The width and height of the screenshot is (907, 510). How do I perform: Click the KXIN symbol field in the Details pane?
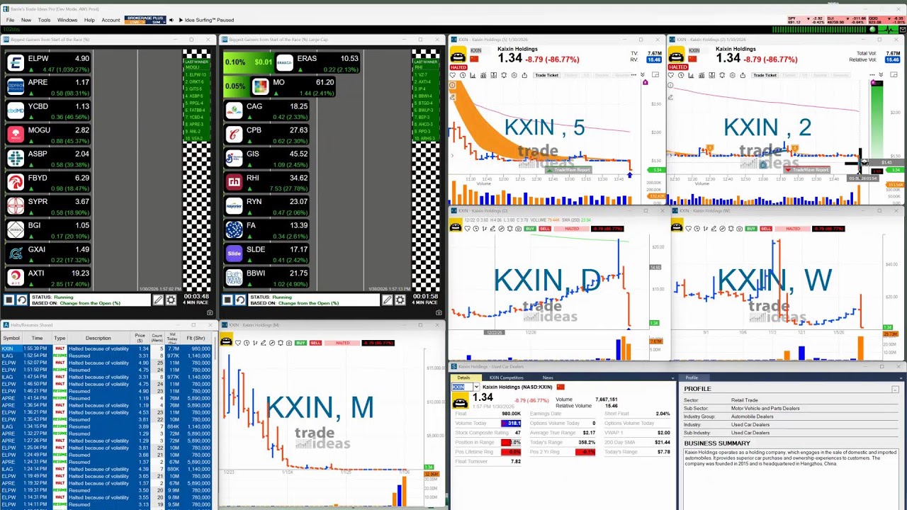pos(462,387)
